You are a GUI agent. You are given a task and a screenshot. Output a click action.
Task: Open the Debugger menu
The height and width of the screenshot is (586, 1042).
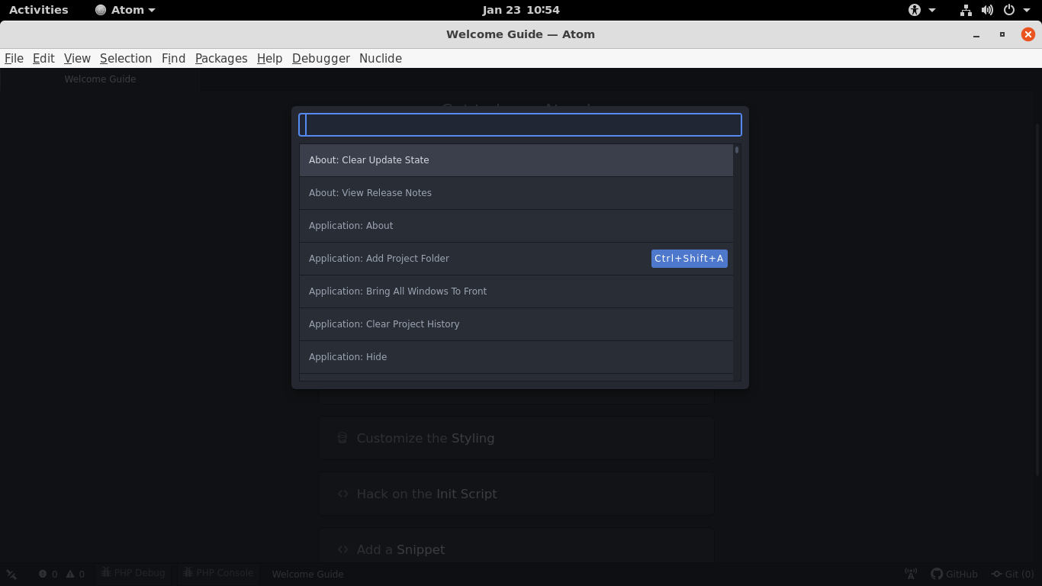click(320, 58)
